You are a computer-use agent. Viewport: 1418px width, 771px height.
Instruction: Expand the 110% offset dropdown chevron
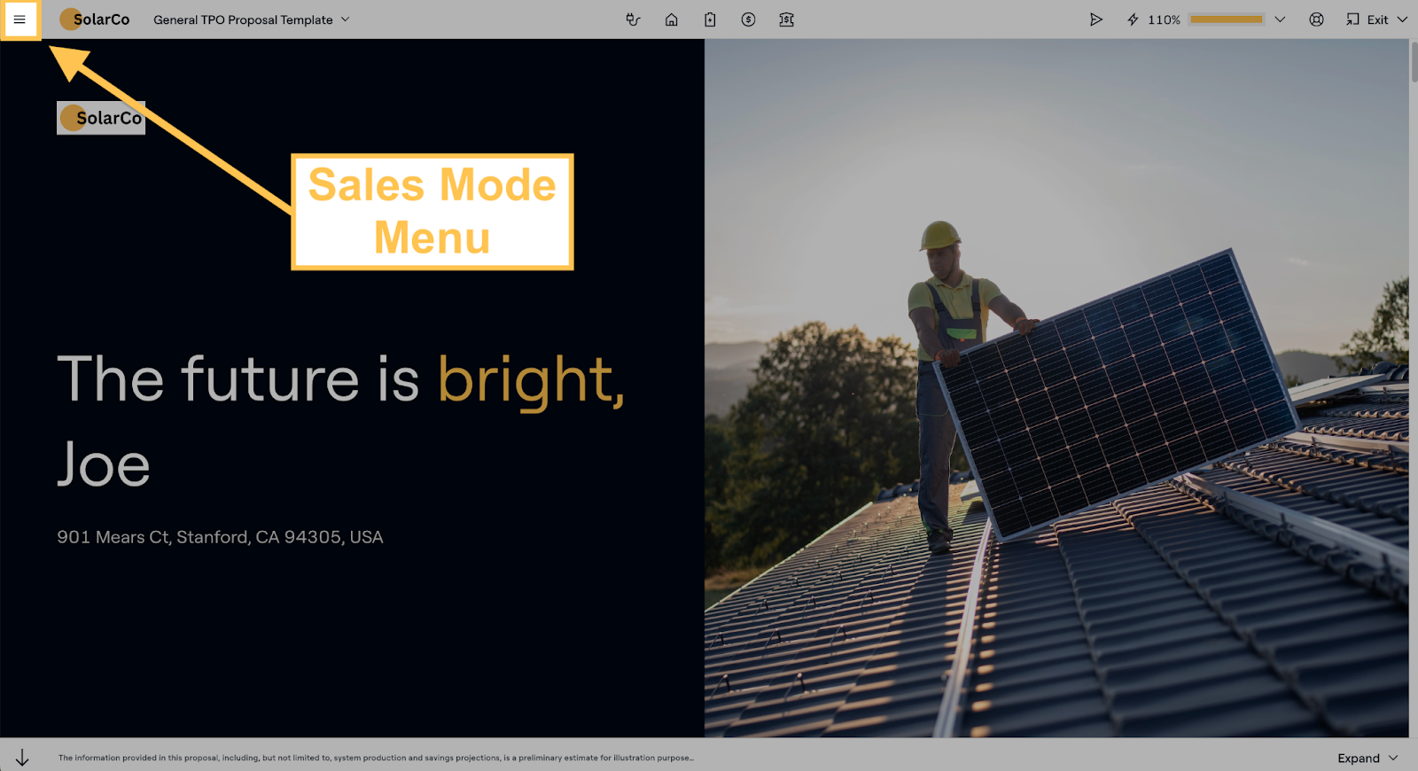coord(1280,19)
